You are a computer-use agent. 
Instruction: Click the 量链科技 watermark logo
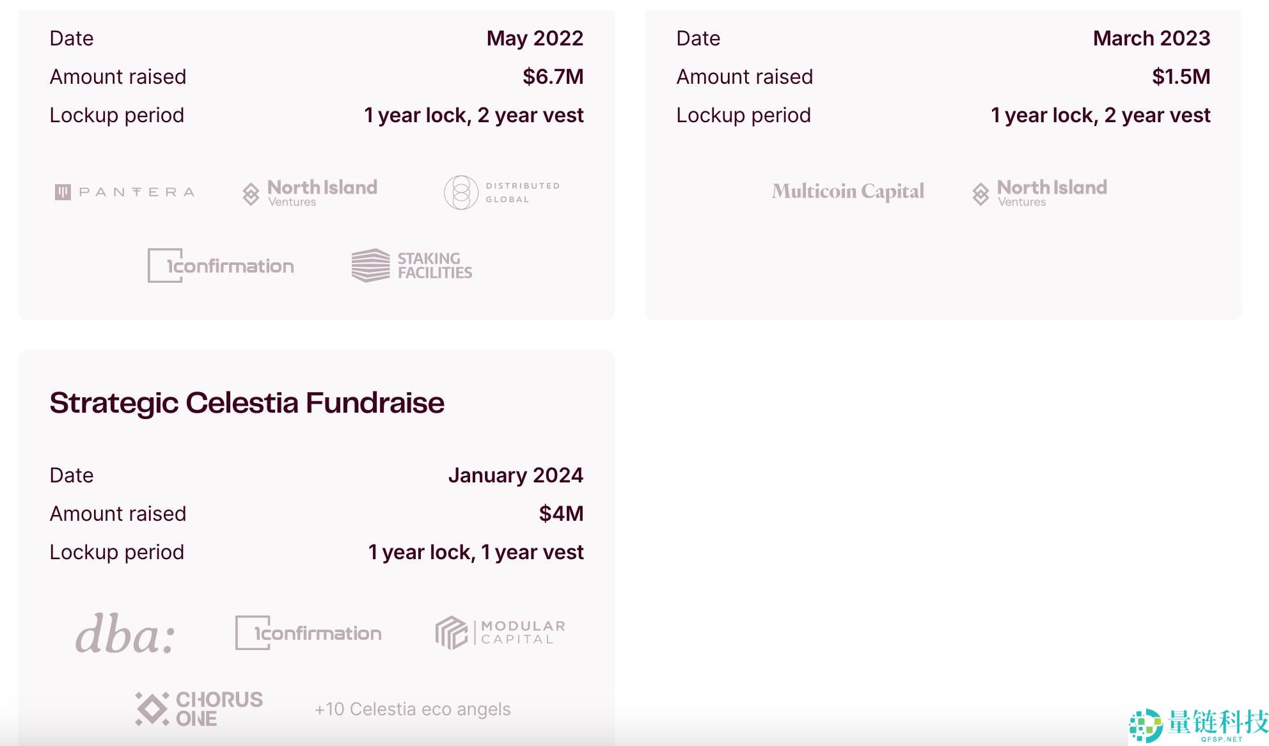click(1199, 725)
